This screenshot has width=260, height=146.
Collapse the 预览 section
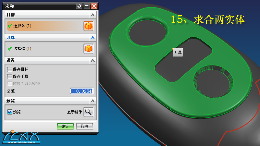[93, 101]
